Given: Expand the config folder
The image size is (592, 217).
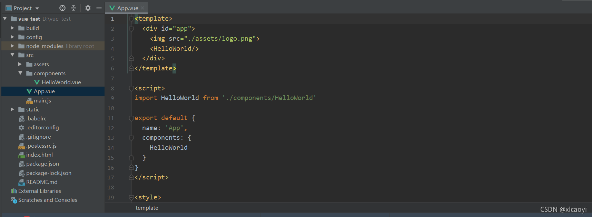Looking at the screenshot, I should click(12, 37).
